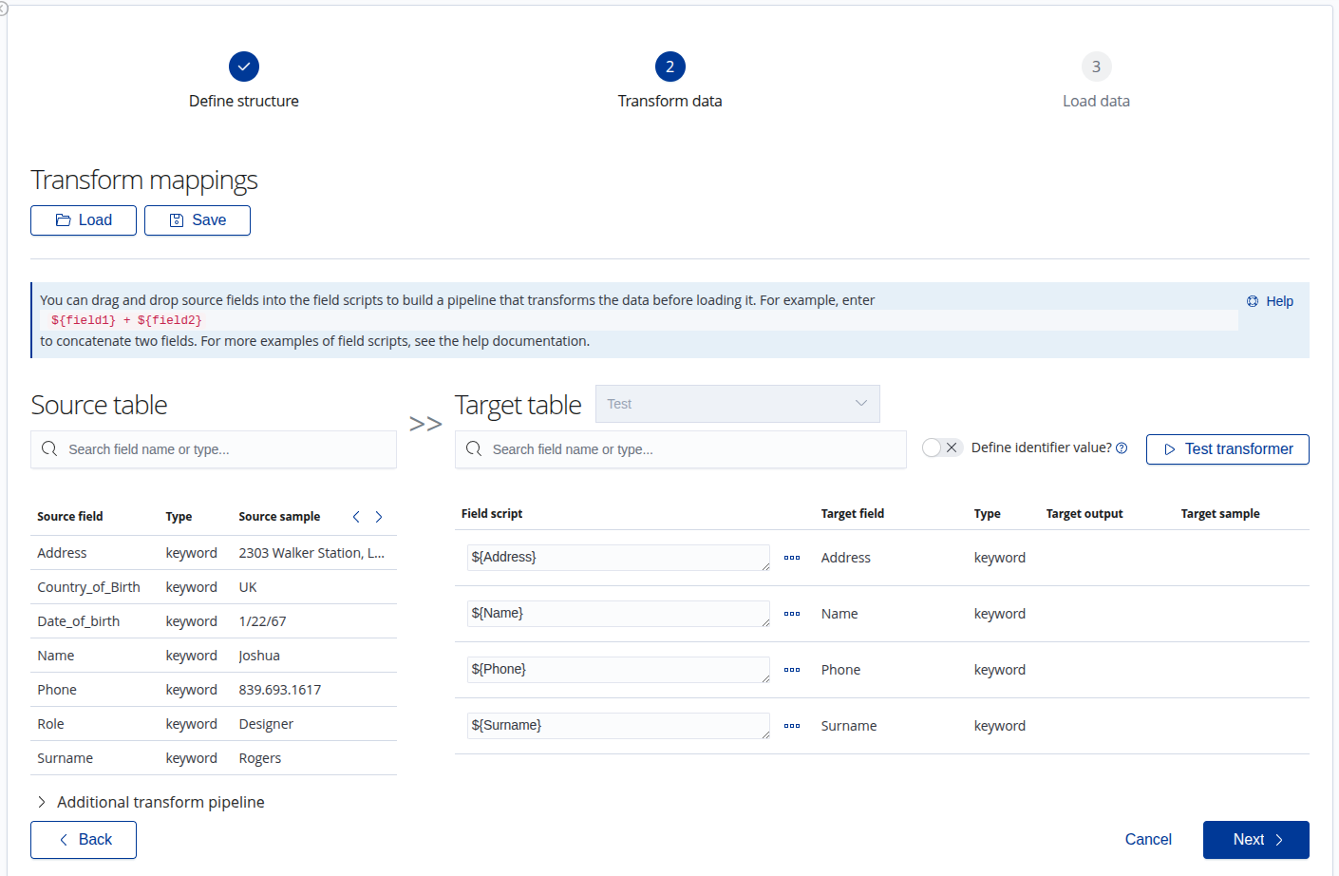Click the question mark beside Define identifier value
Viewport: 1339px width, 876px height.
click(1122, 448)
